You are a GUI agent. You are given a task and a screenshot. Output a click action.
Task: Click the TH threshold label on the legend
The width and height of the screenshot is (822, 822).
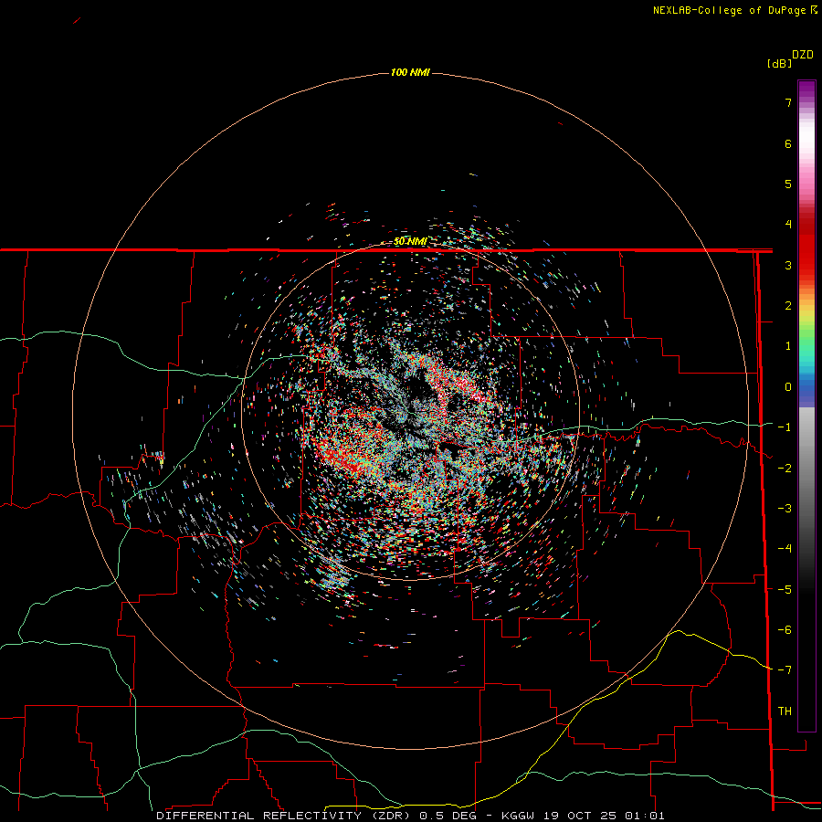785,711
